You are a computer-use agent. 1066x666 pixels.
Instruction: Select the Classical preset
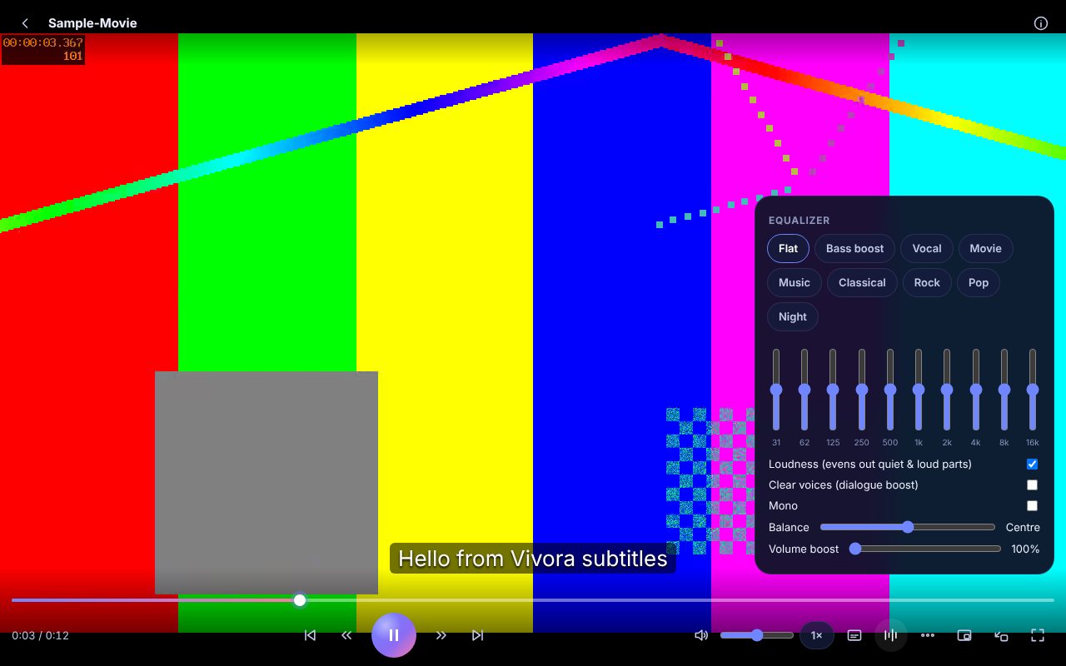pos(862,282)
